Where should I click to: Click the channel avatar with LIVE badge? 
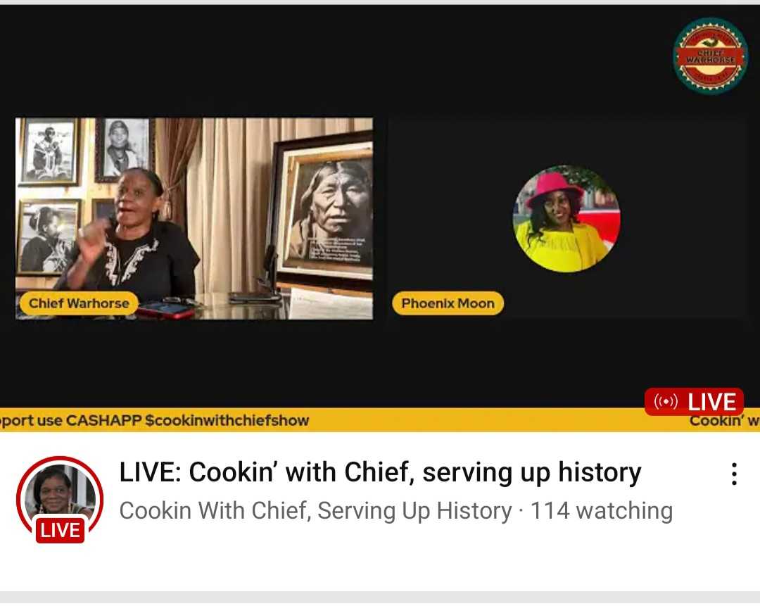click(60, 499)
